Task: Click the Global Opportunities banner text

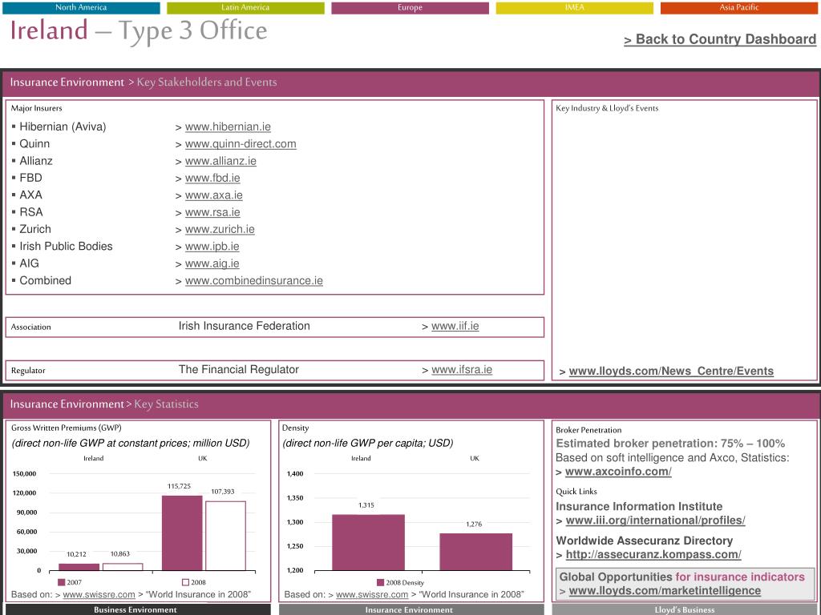Action: pyautogui.click(x=681, y=577)
